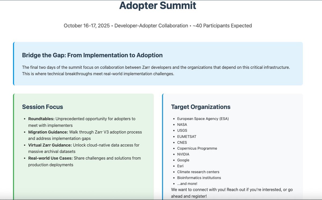This screenshot has height=200, width=322.
Task: Click the Bridge the Gap heading
Action: (92, 55)
